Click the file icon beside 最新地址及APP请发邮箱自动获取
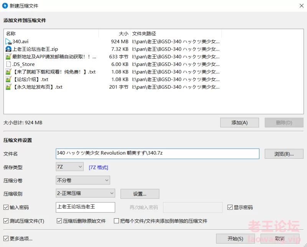 click(x=8, y=56)
